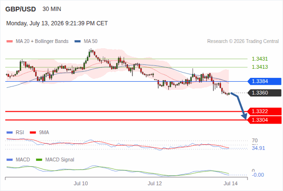Click the RSI value 34.91 label
Screen dimensions: 283x191
click(258, 148)
